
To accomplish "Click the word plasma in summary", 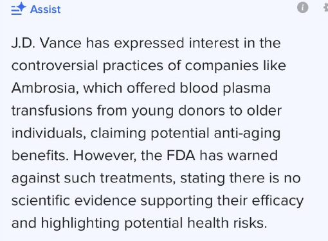I will (x=246, y=89).
